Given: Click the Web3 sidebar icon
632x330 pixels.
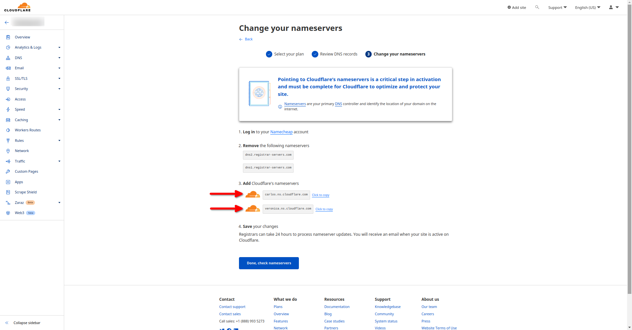Looking at the screenshot, I should click(x=8, y=213).
